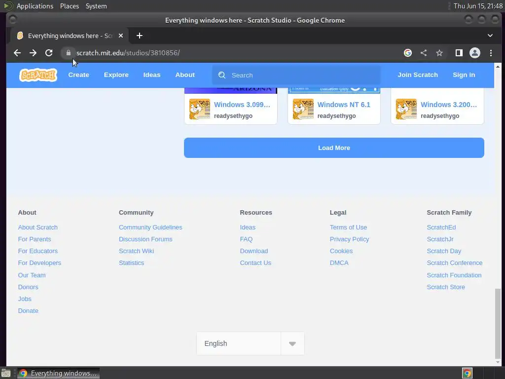Open the Windows 3.200 project title
The image size is (505, 379).
pyautogui.click(x=449, y=105)
